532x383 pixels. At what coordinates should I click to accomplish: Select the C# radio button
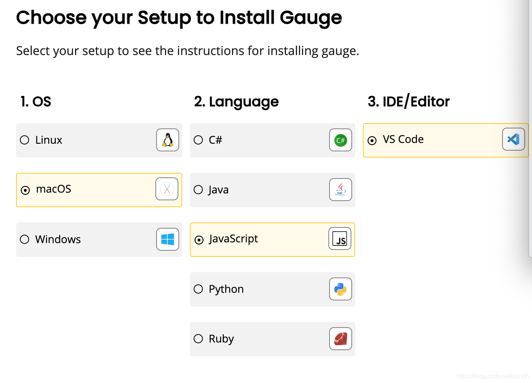[x=198, y=140]
